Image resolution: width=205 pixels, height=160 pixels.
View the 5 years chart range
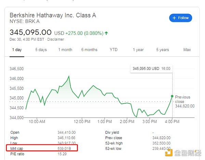163,50
